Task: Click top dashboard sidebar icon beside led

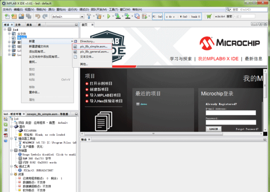Action: click(x=6, y=119)
